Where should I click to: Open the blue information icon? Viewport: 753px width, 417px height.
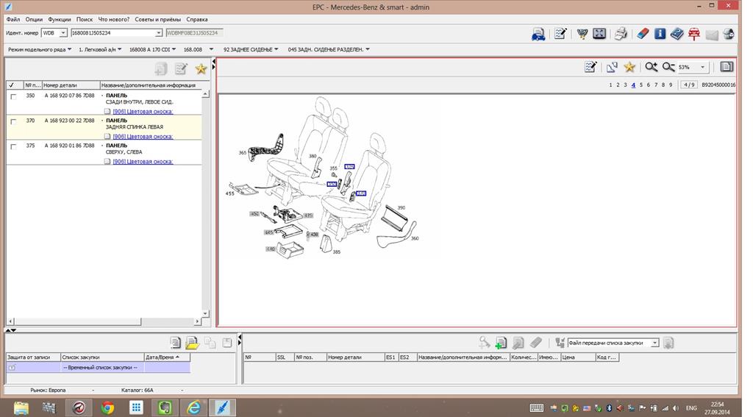[x=660, y=34]
